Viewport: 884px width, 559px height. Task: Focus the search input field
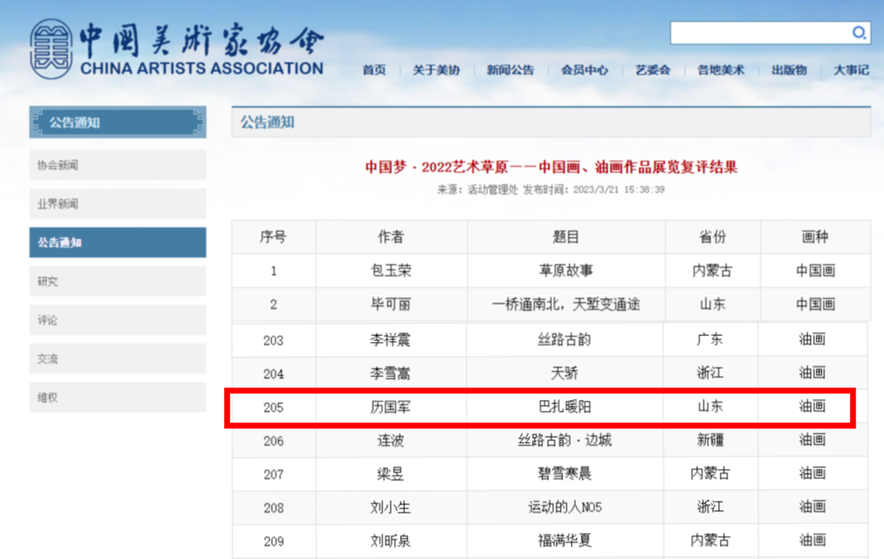click(x=759, y=33)
